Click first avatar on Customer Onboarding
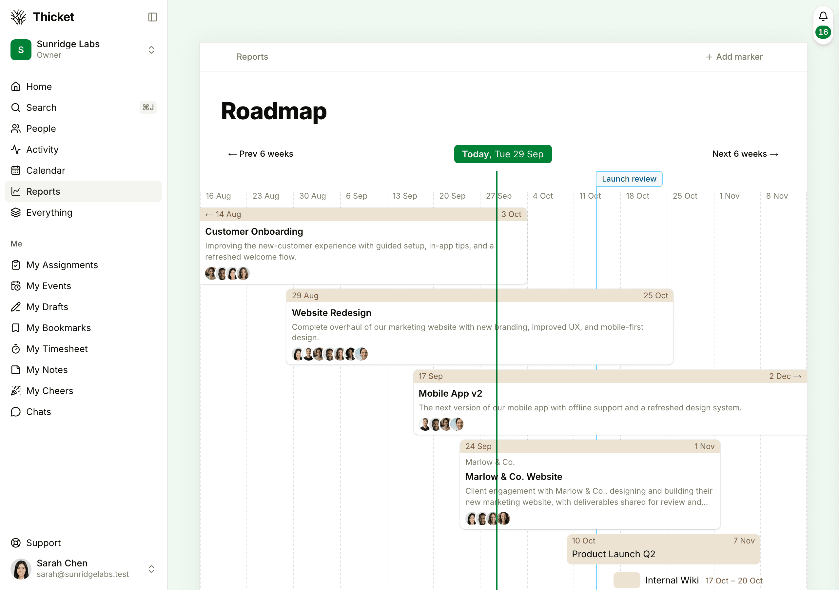The height and width of the screenshot is (590, 839). pyautogui.click(x=211, y=273)
